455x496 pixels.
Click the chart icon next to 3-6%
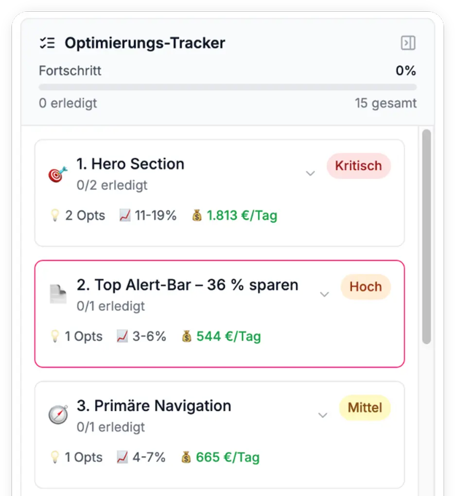(123, 336)
